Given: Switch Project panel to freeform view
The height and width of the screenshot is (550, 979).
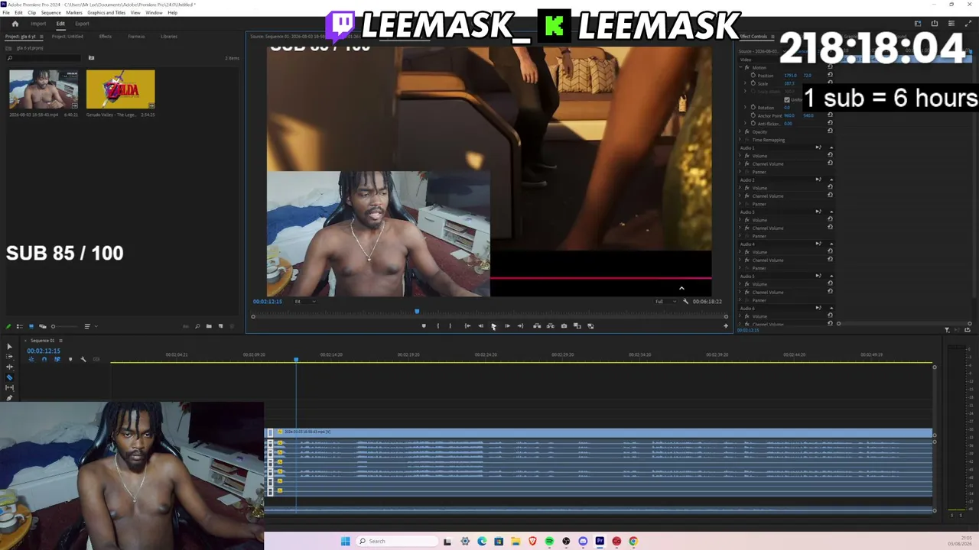Looking at the screenshot, I should 42,327.
